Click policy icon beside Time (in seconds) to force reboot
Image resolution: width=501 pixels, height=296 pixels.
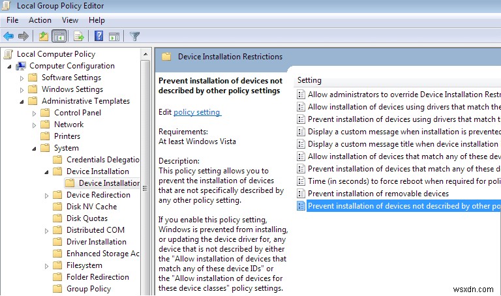301,181
